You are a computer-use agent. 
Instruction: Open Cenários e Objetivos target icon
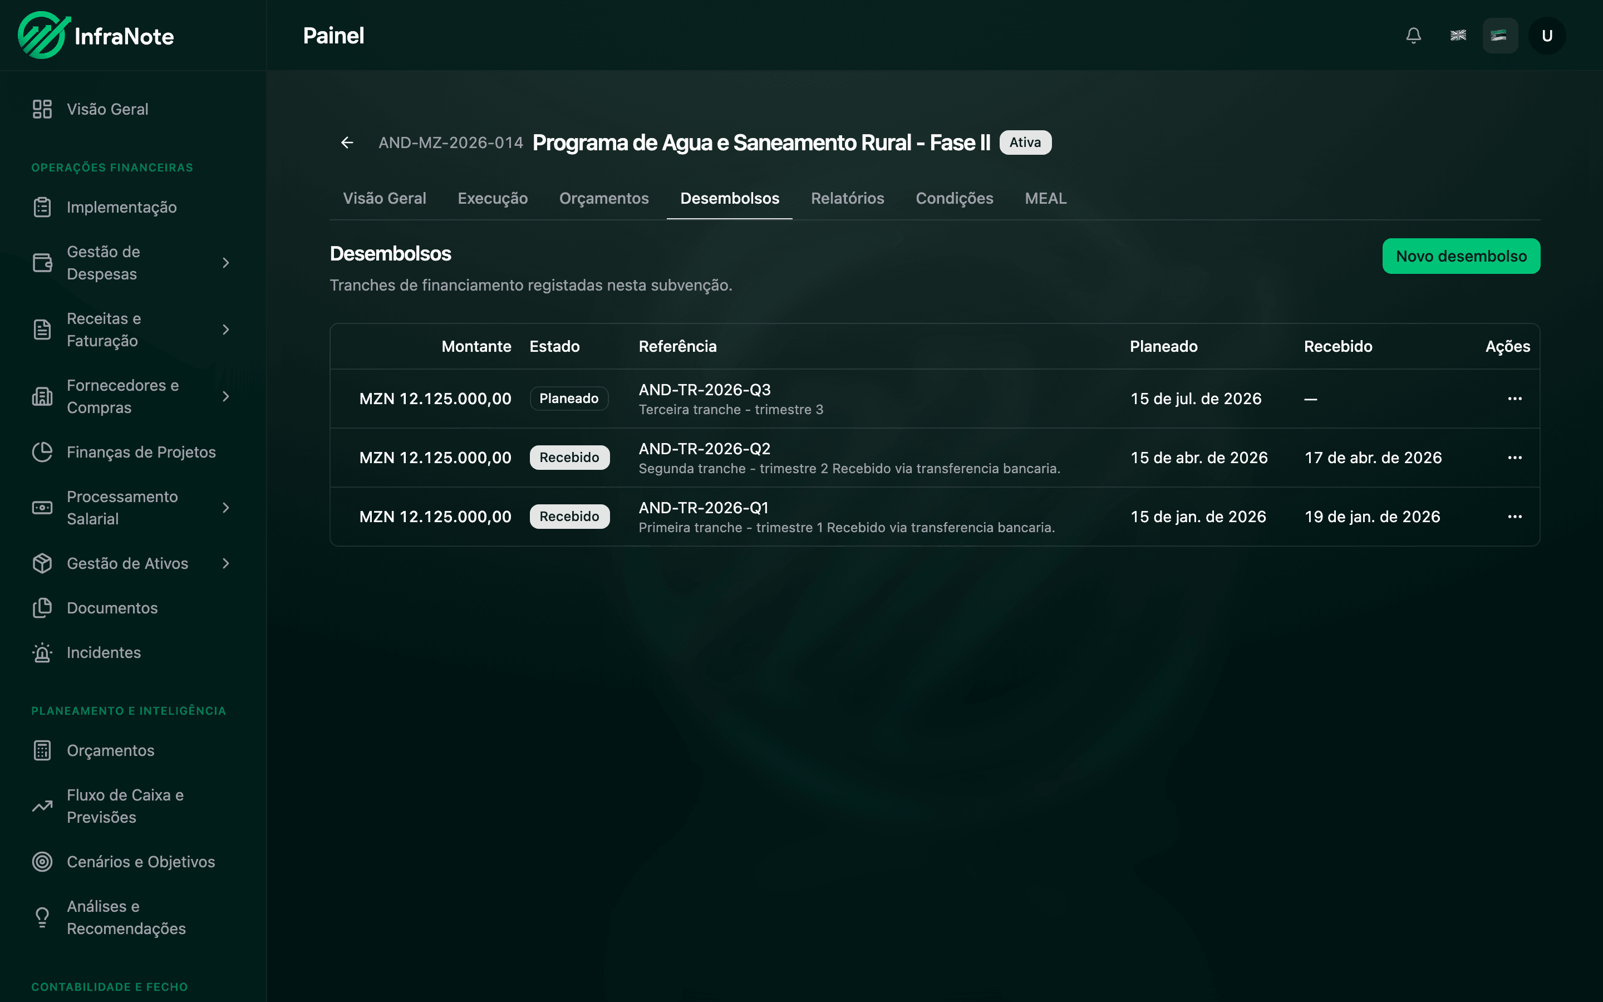pos(42,862)
